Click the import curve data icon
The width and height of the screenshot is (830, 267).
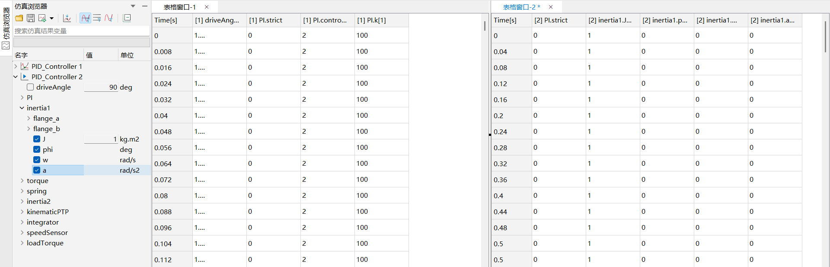click(x=67, y=18)
